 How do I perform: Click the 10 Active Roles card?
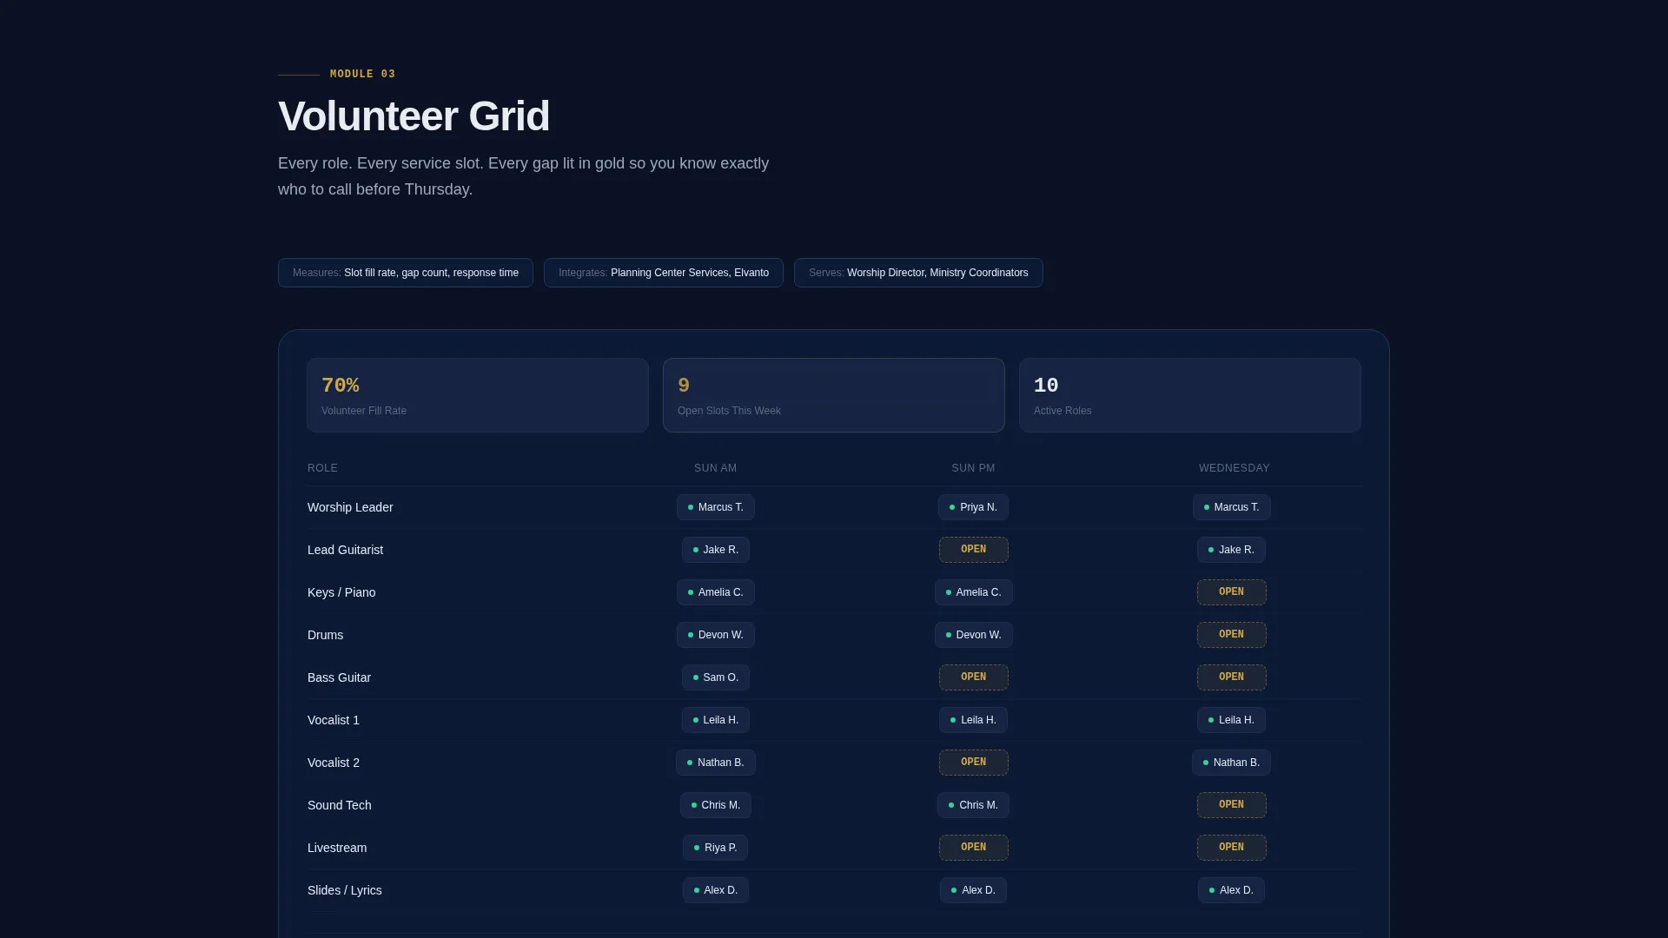tap(1190, 395)
